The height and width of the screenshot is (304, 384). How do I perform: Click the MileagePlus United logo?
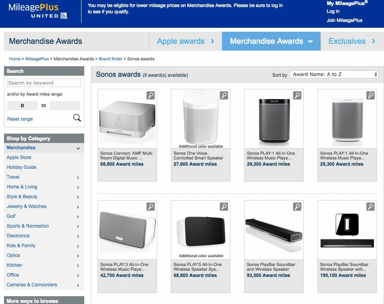point(38,11)
